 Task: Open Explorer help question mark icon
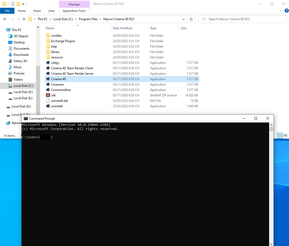click(286, 11)
